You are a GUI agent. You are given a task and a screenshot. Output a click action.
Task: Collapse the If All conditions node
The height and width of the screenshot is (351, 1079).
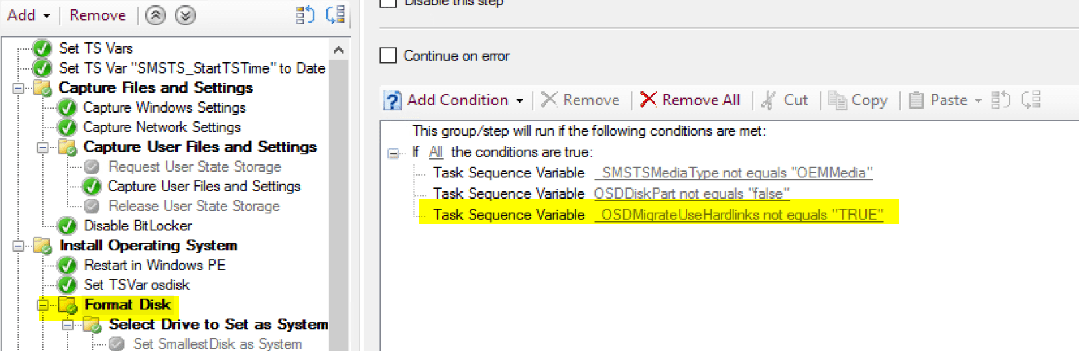393,153
